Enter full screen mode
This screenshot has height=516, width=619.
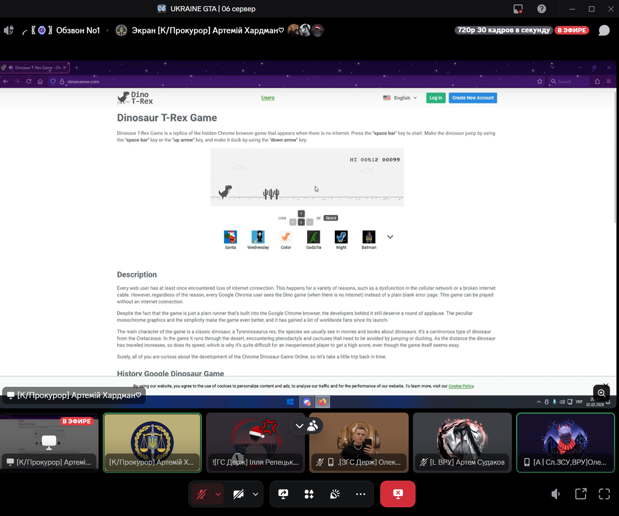coord(604,494)
